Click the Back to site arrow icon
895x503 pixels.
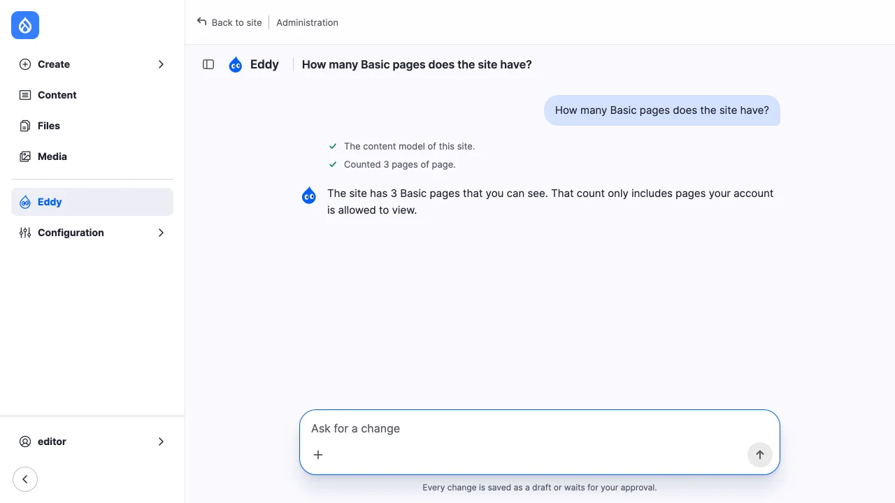(202, 22)
